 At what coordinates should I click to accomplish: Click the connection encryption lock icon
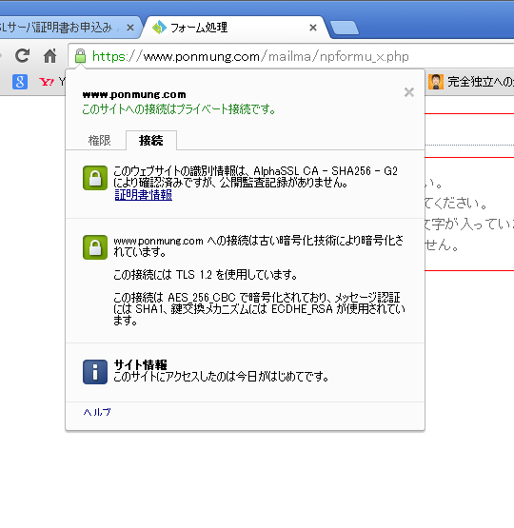95,247
